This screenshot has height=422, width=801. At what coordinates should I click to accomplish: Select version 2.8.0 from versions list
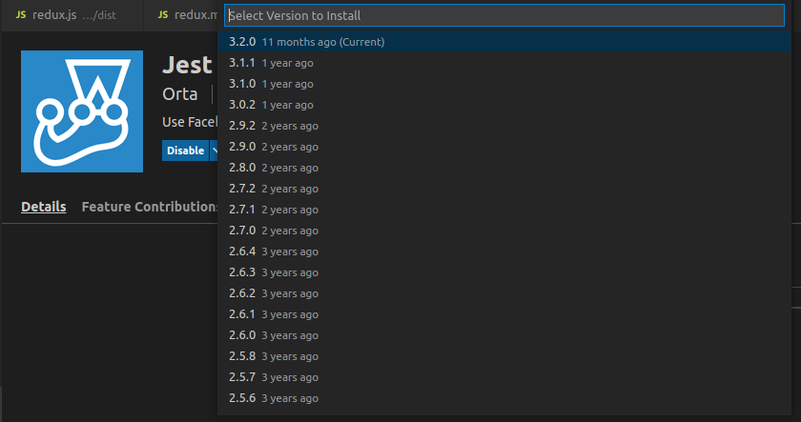pos(504,168)
